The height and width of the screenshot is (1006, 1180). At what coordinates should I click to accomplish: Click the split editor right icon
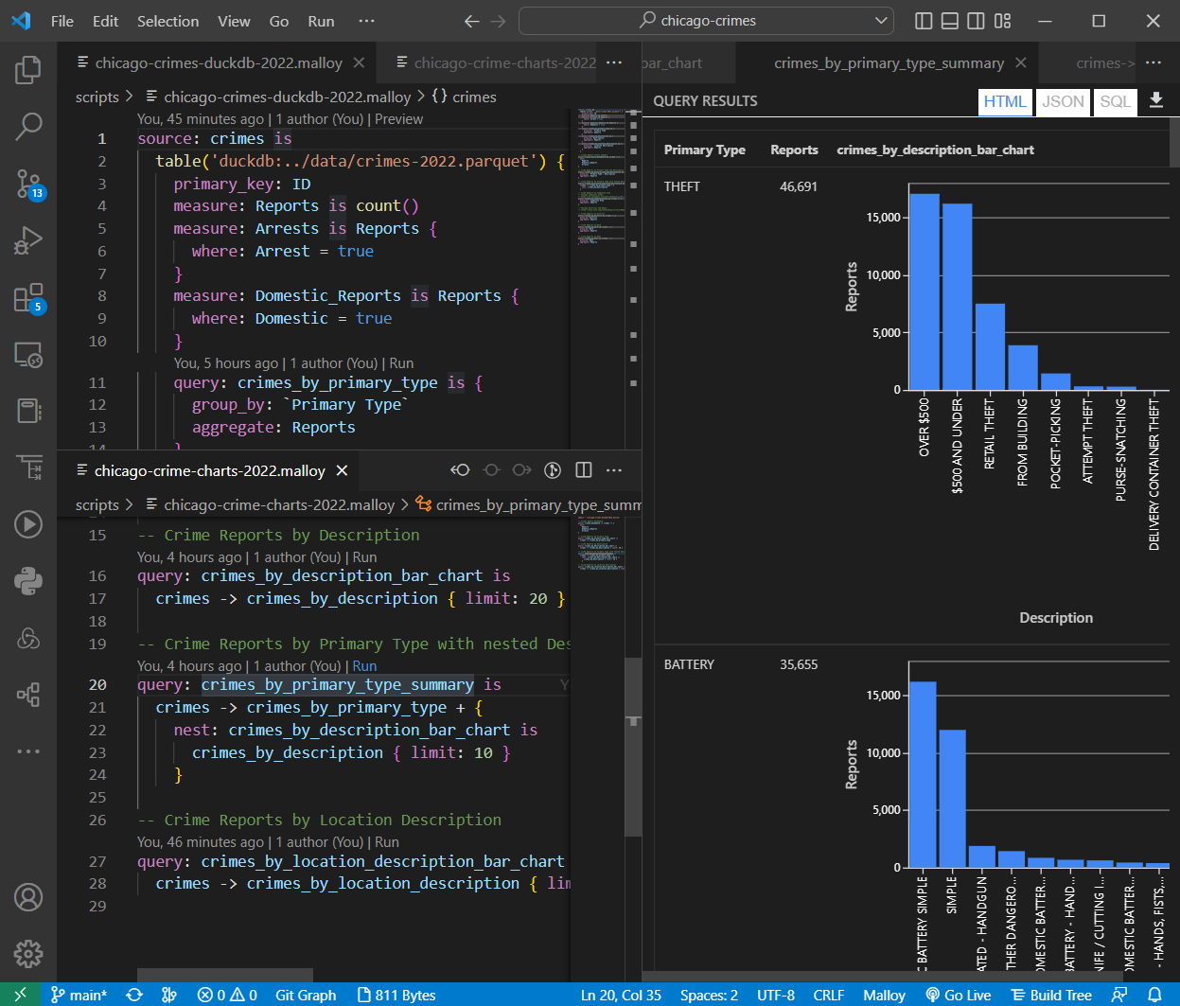click(584, 470)
